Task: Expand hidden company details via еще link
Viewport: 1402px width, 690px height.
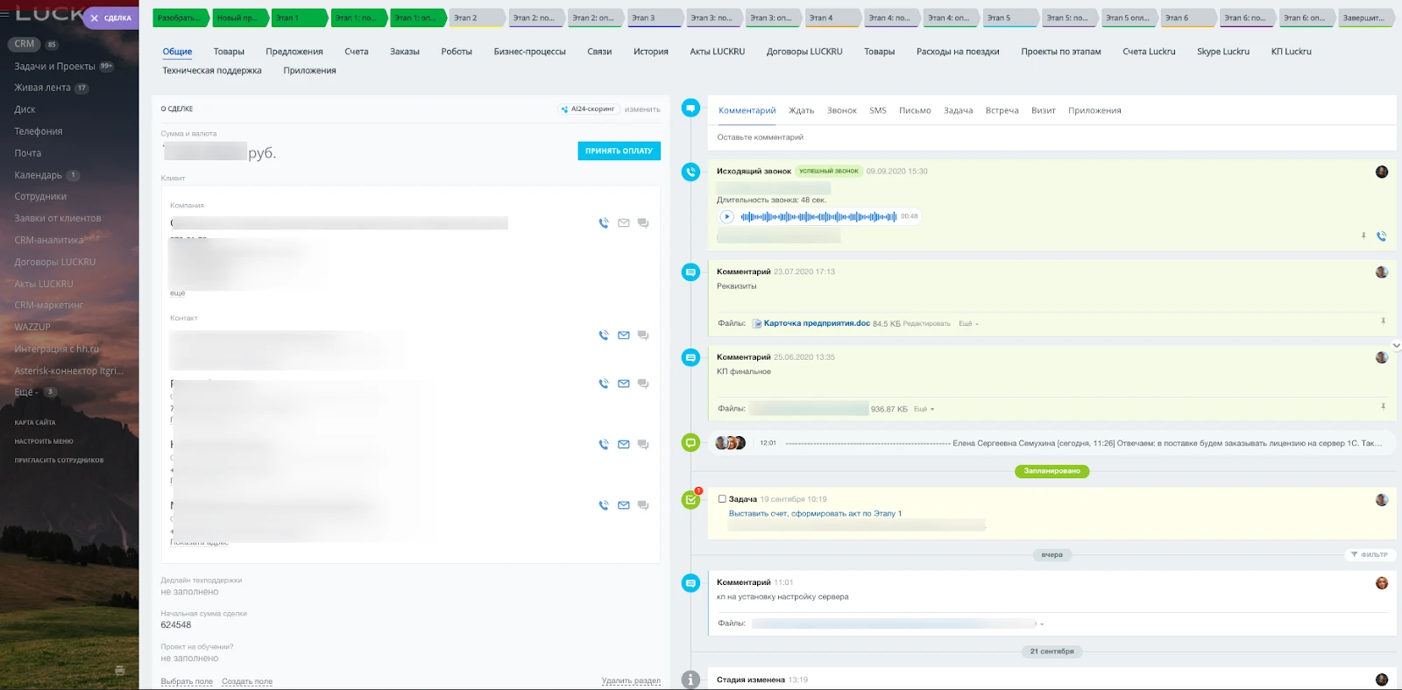Action: [177, 293]
